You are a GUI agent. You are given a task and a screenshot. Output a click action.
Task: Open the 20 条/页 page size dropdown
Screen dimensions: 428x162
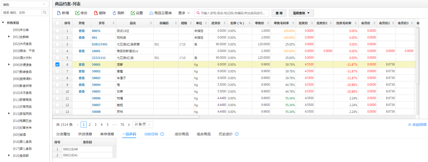click(143, 124)
